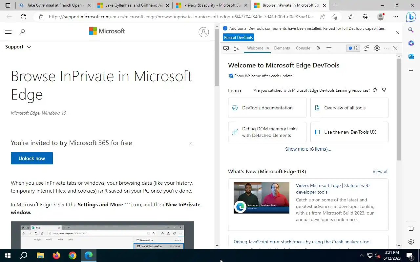This screenshot has height=262, width=420.
Task: Expand more DevTools tabs chevron
Action: click(x=318, y=48)
